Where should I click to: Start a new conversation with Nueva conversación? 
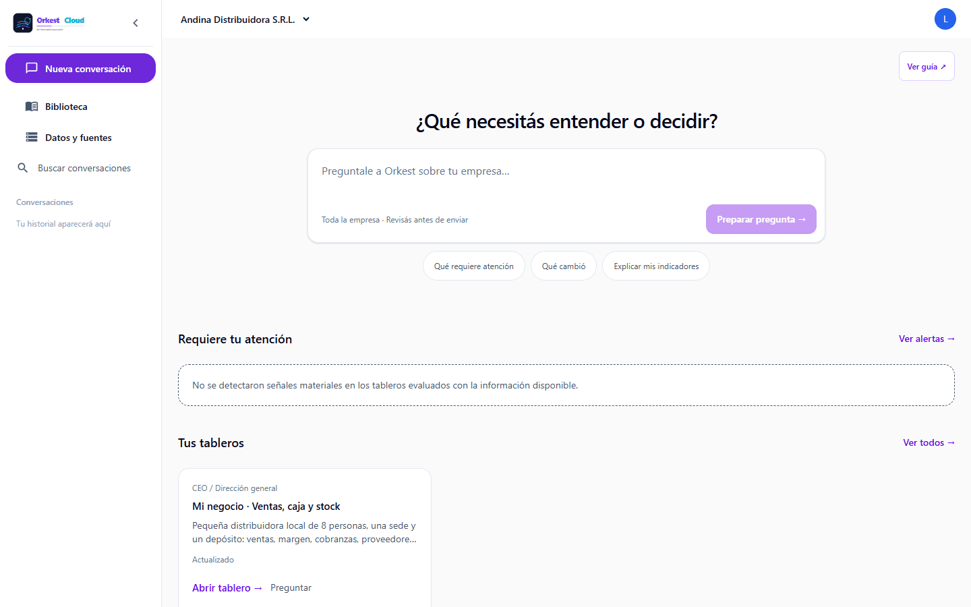click(80, 68)
